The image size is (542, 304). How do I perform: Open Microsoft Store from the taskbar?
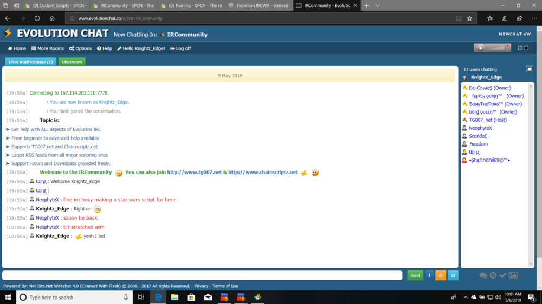point(191,297)
